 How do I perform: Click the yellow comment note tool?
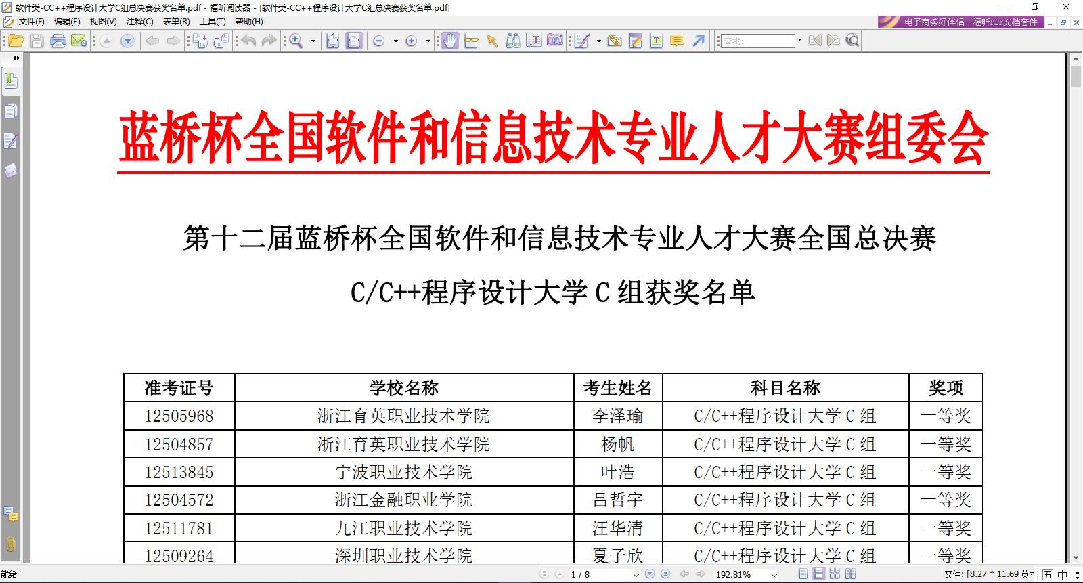point(677,41)
